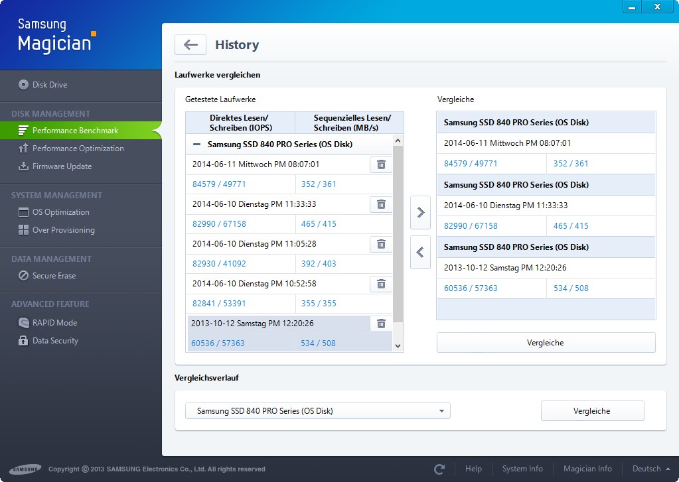The image size is (679, 482).
Task: Select 2013-10-12 Samstag entry in Vergleiche list
Action: point(546,267)
